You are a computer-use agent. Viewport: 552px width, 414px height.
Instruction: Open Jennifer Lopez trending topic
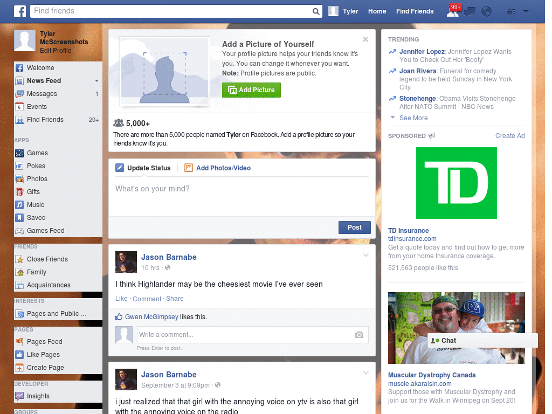422,52
